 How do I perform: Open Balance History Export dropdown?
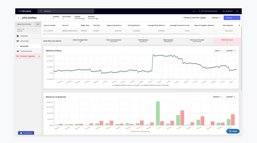(x=231, y=51)
